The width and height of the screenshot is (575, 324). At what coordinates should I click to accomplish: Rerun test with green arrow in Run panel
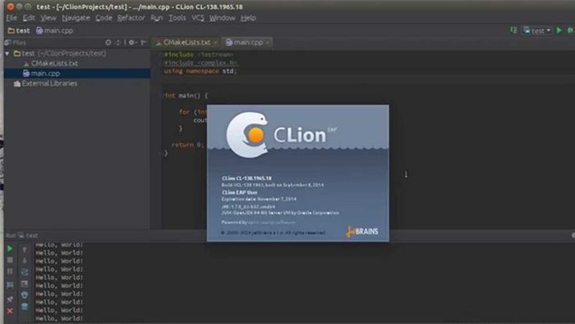point(10,249)
